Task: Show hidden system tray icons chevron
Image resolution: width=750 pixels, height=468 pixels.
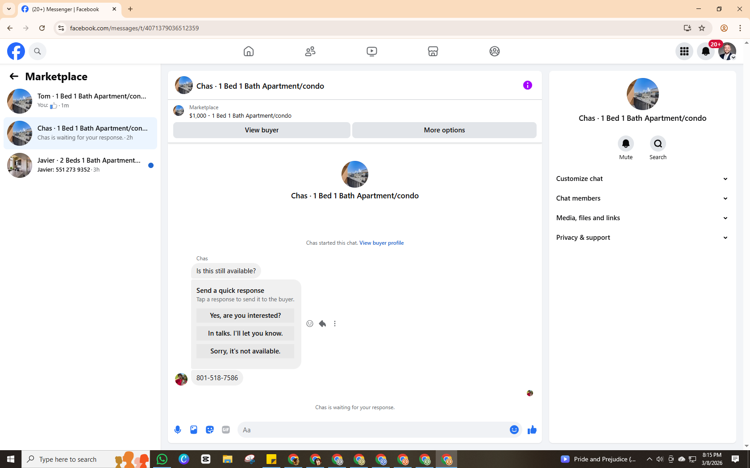Action: [x=650, y=459]
